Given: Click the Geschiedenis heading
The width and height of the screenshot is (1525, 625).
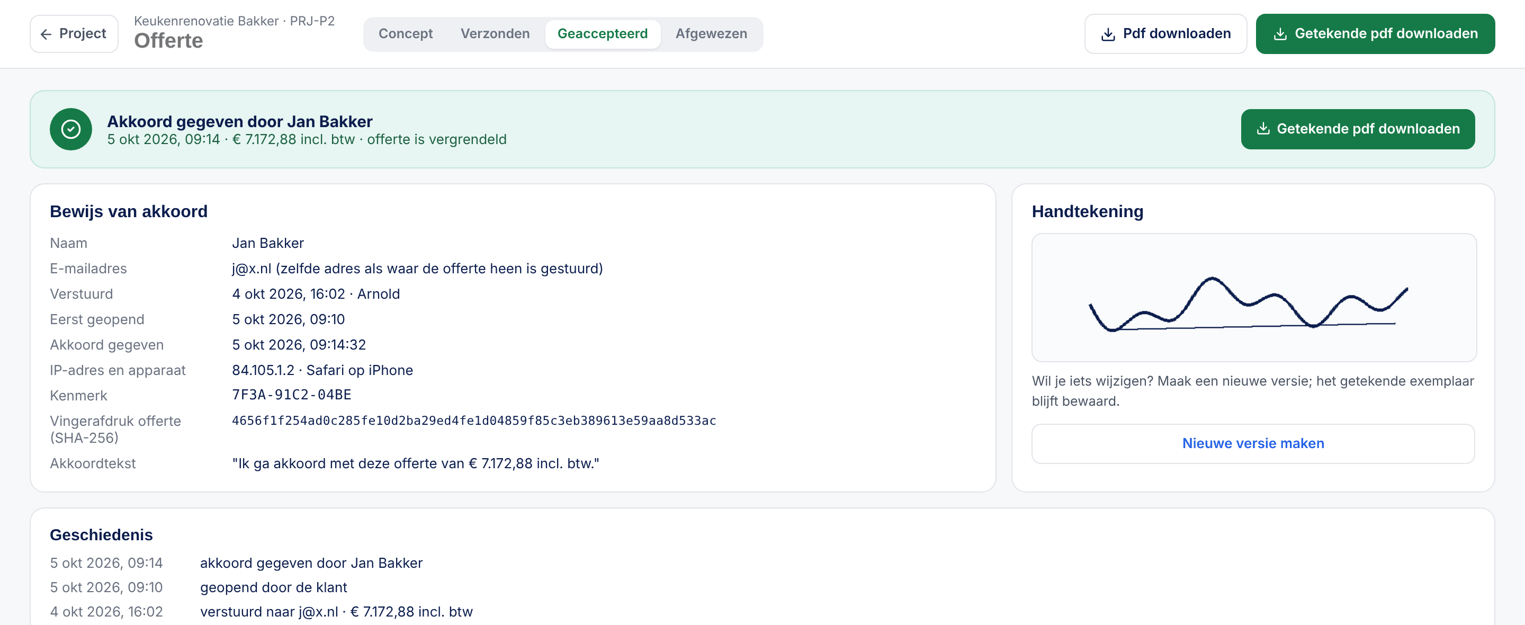Looking at the screenshot, I should (x=101, y=535).
